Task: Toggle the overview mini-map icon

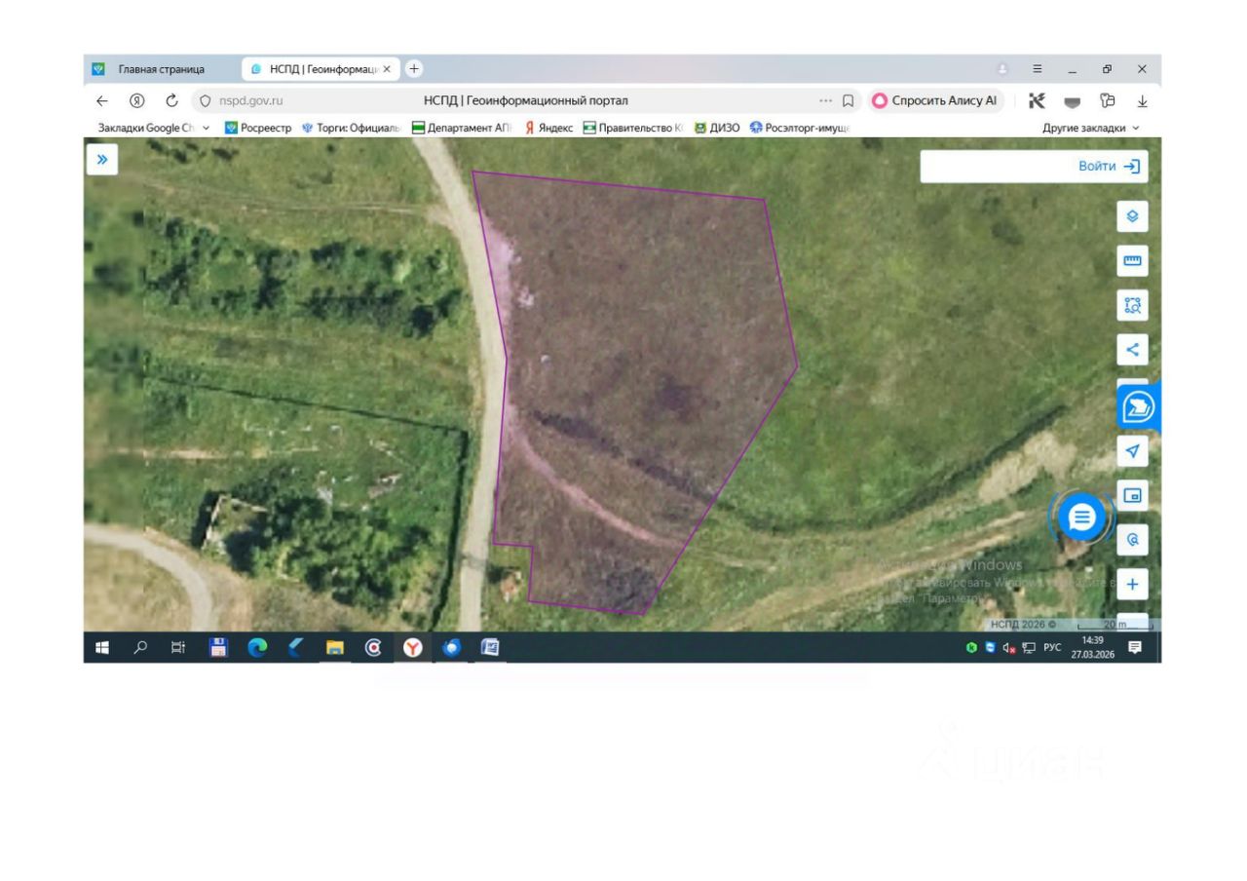Action: [1132, 496]
